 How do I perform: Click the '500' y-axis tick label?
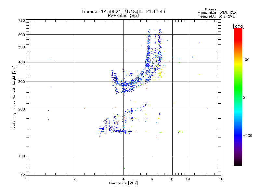pos(21,47)
